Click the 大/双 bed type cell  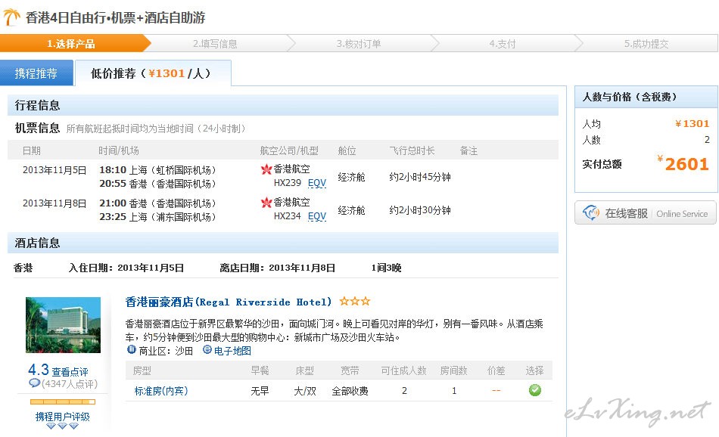point(305,391)
